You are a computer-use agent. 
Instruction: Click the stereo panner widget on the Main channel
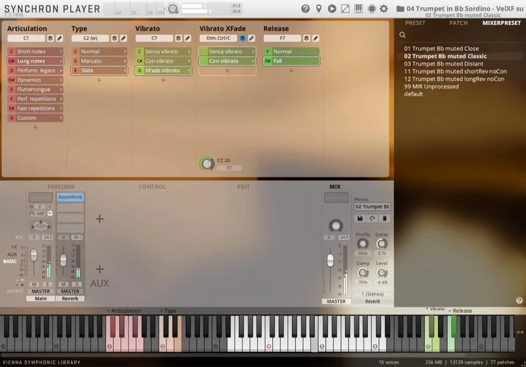pos(41,226)
